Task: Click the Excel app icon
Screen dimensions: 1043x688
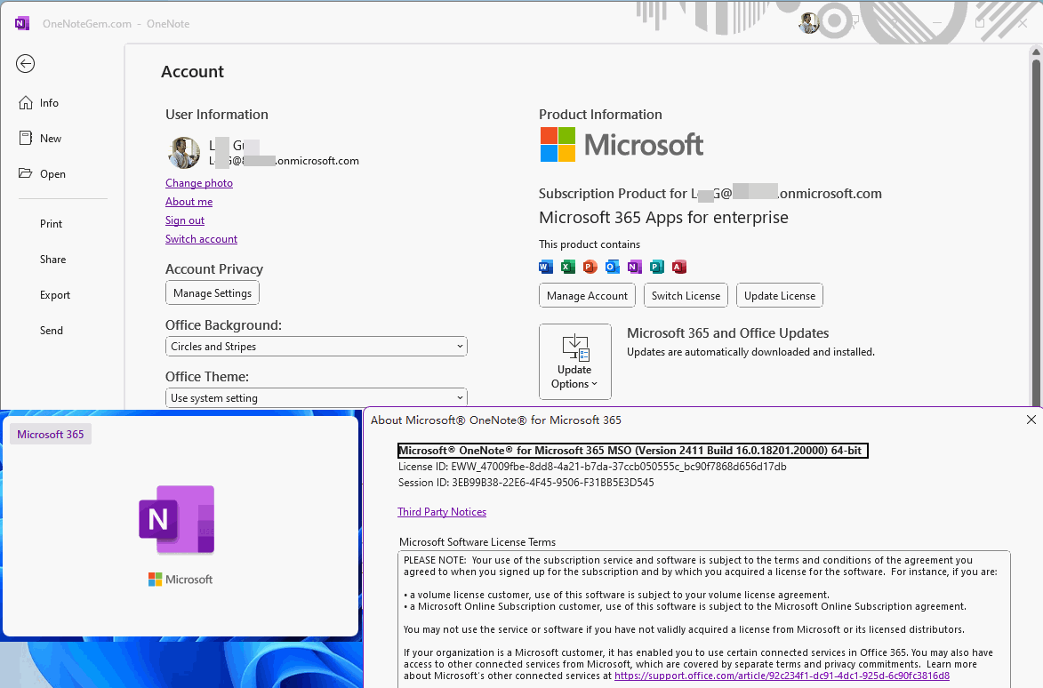Action: tap(567, 268)
